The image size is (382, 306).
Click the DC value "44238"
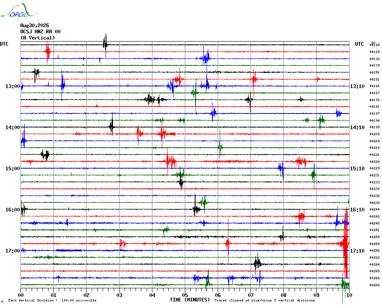pos(375,203)
